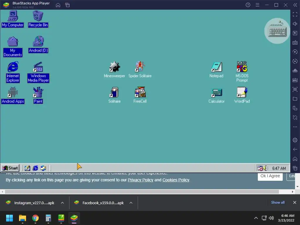Open File Explorer from Windows taskbar
The height and width of the screenshot is (225, 300).
point(22,218)
